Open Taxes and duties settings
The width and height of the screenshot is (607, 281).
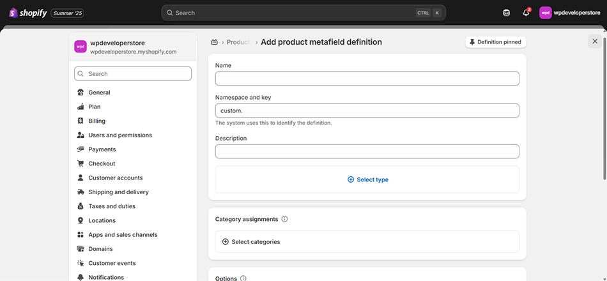pos(112,206)
